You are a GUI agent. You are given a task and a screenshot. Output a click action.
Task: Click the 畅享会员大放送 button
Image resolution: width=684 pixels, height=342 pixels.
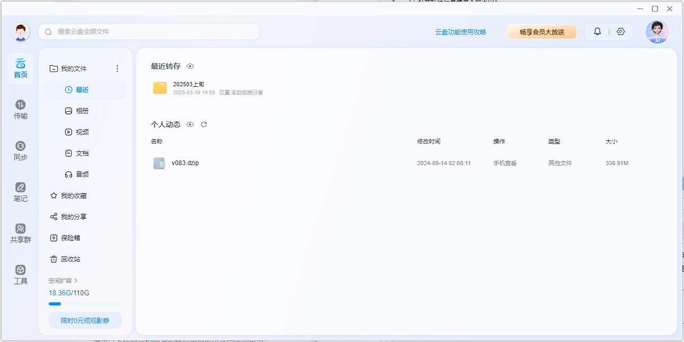(542, 32)
